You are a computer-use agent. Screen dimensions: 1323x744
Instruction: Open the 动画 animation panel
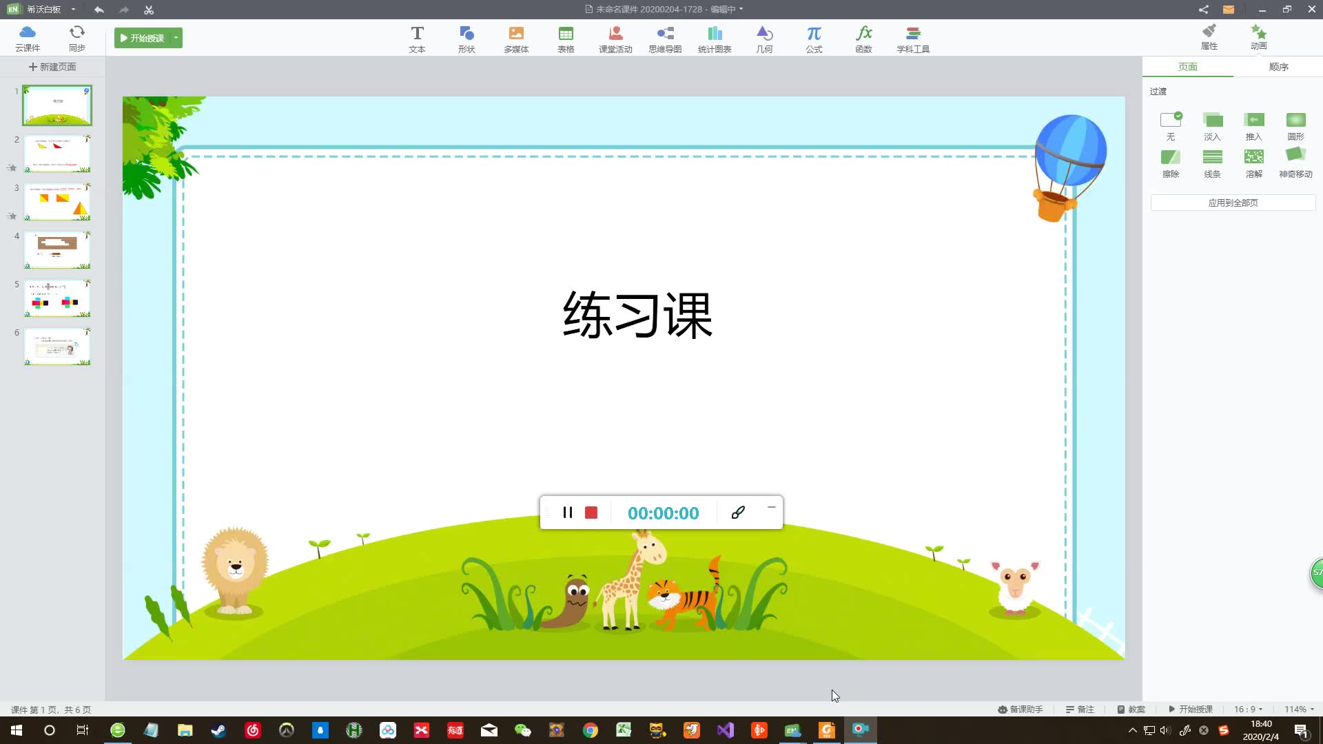(x=1259, y=37)
